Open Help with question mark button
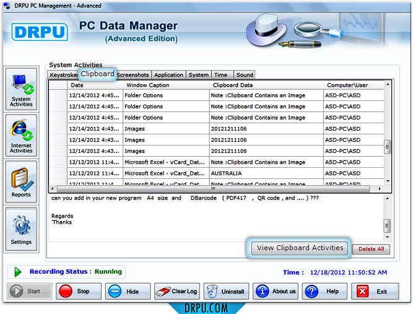The image size is (413, 314). (x=325, y=291)
